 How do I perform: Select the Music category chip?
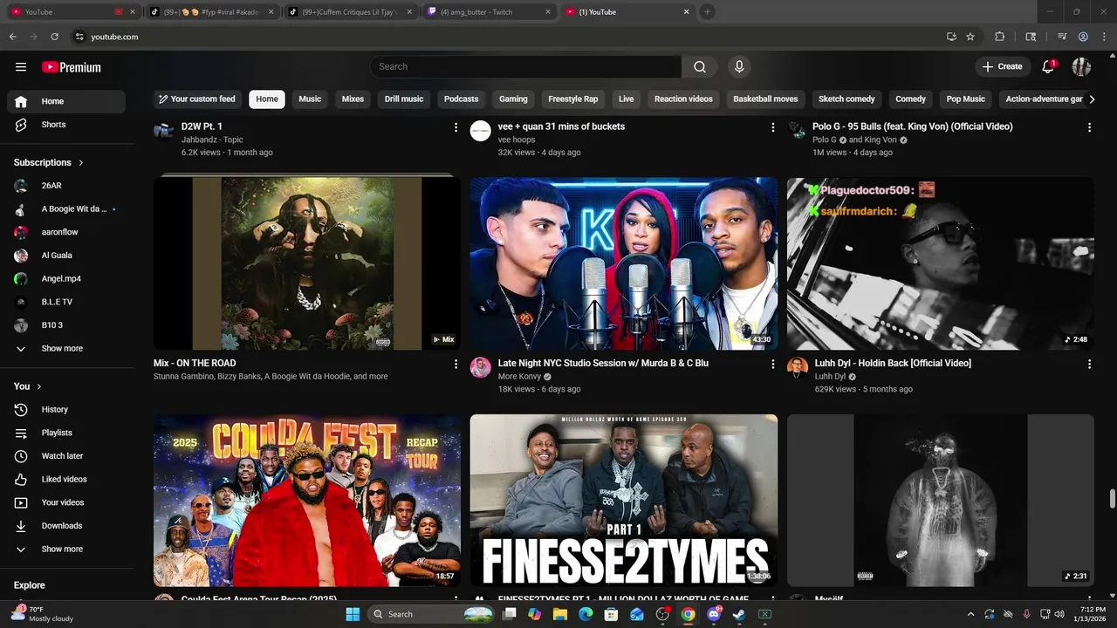coord(310,99)
